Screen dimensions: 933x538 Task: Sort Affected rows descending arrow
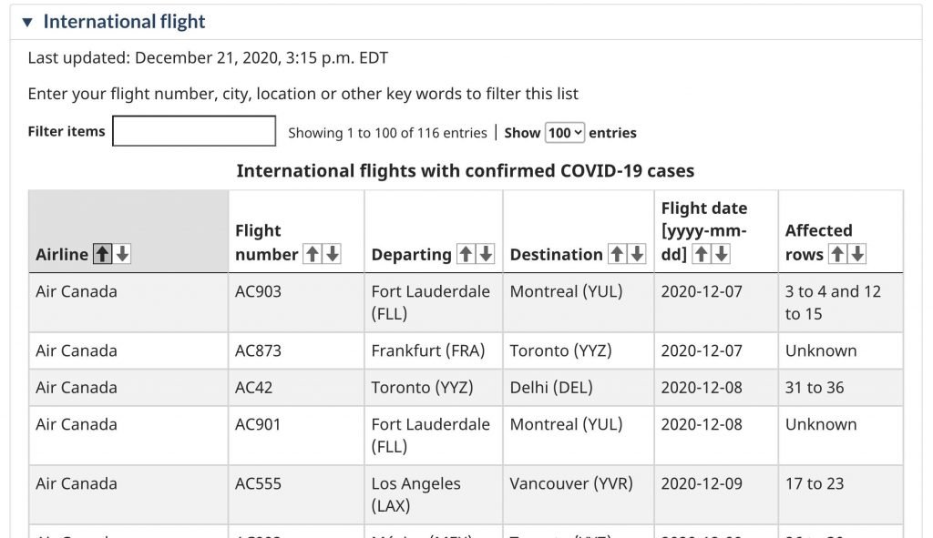858,255
